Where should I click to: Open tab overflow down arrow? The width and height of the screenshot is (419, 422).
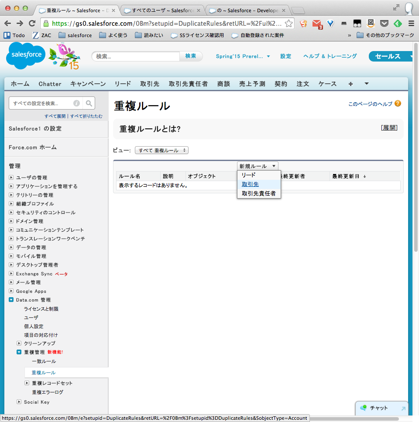pos(367,84)
